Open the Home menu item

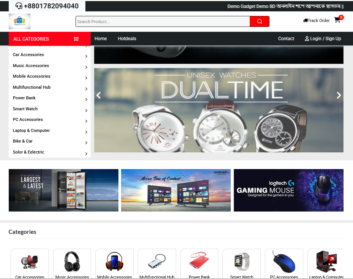101,39
